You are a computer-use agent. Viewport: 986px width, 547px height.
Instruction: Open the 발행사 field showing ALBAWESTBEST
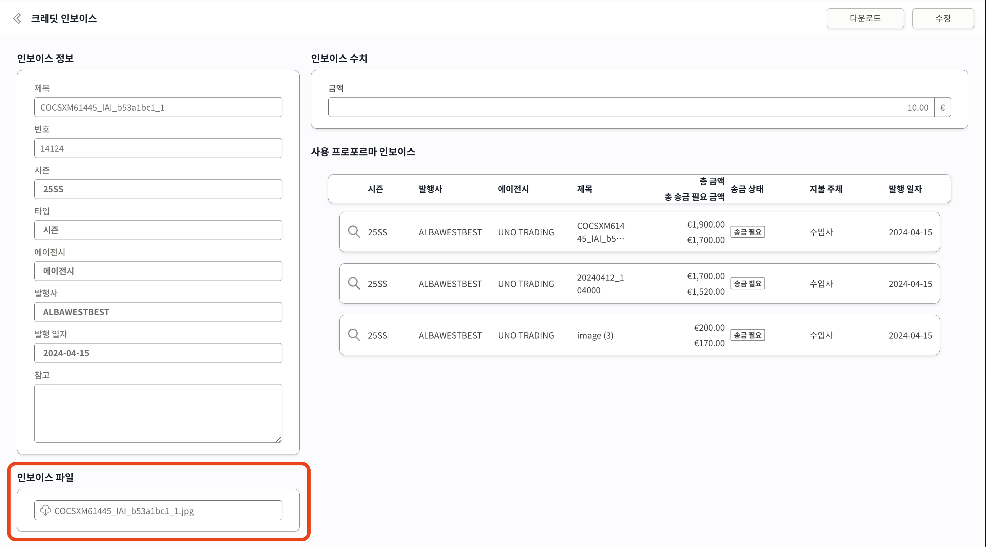click(158, 312)
